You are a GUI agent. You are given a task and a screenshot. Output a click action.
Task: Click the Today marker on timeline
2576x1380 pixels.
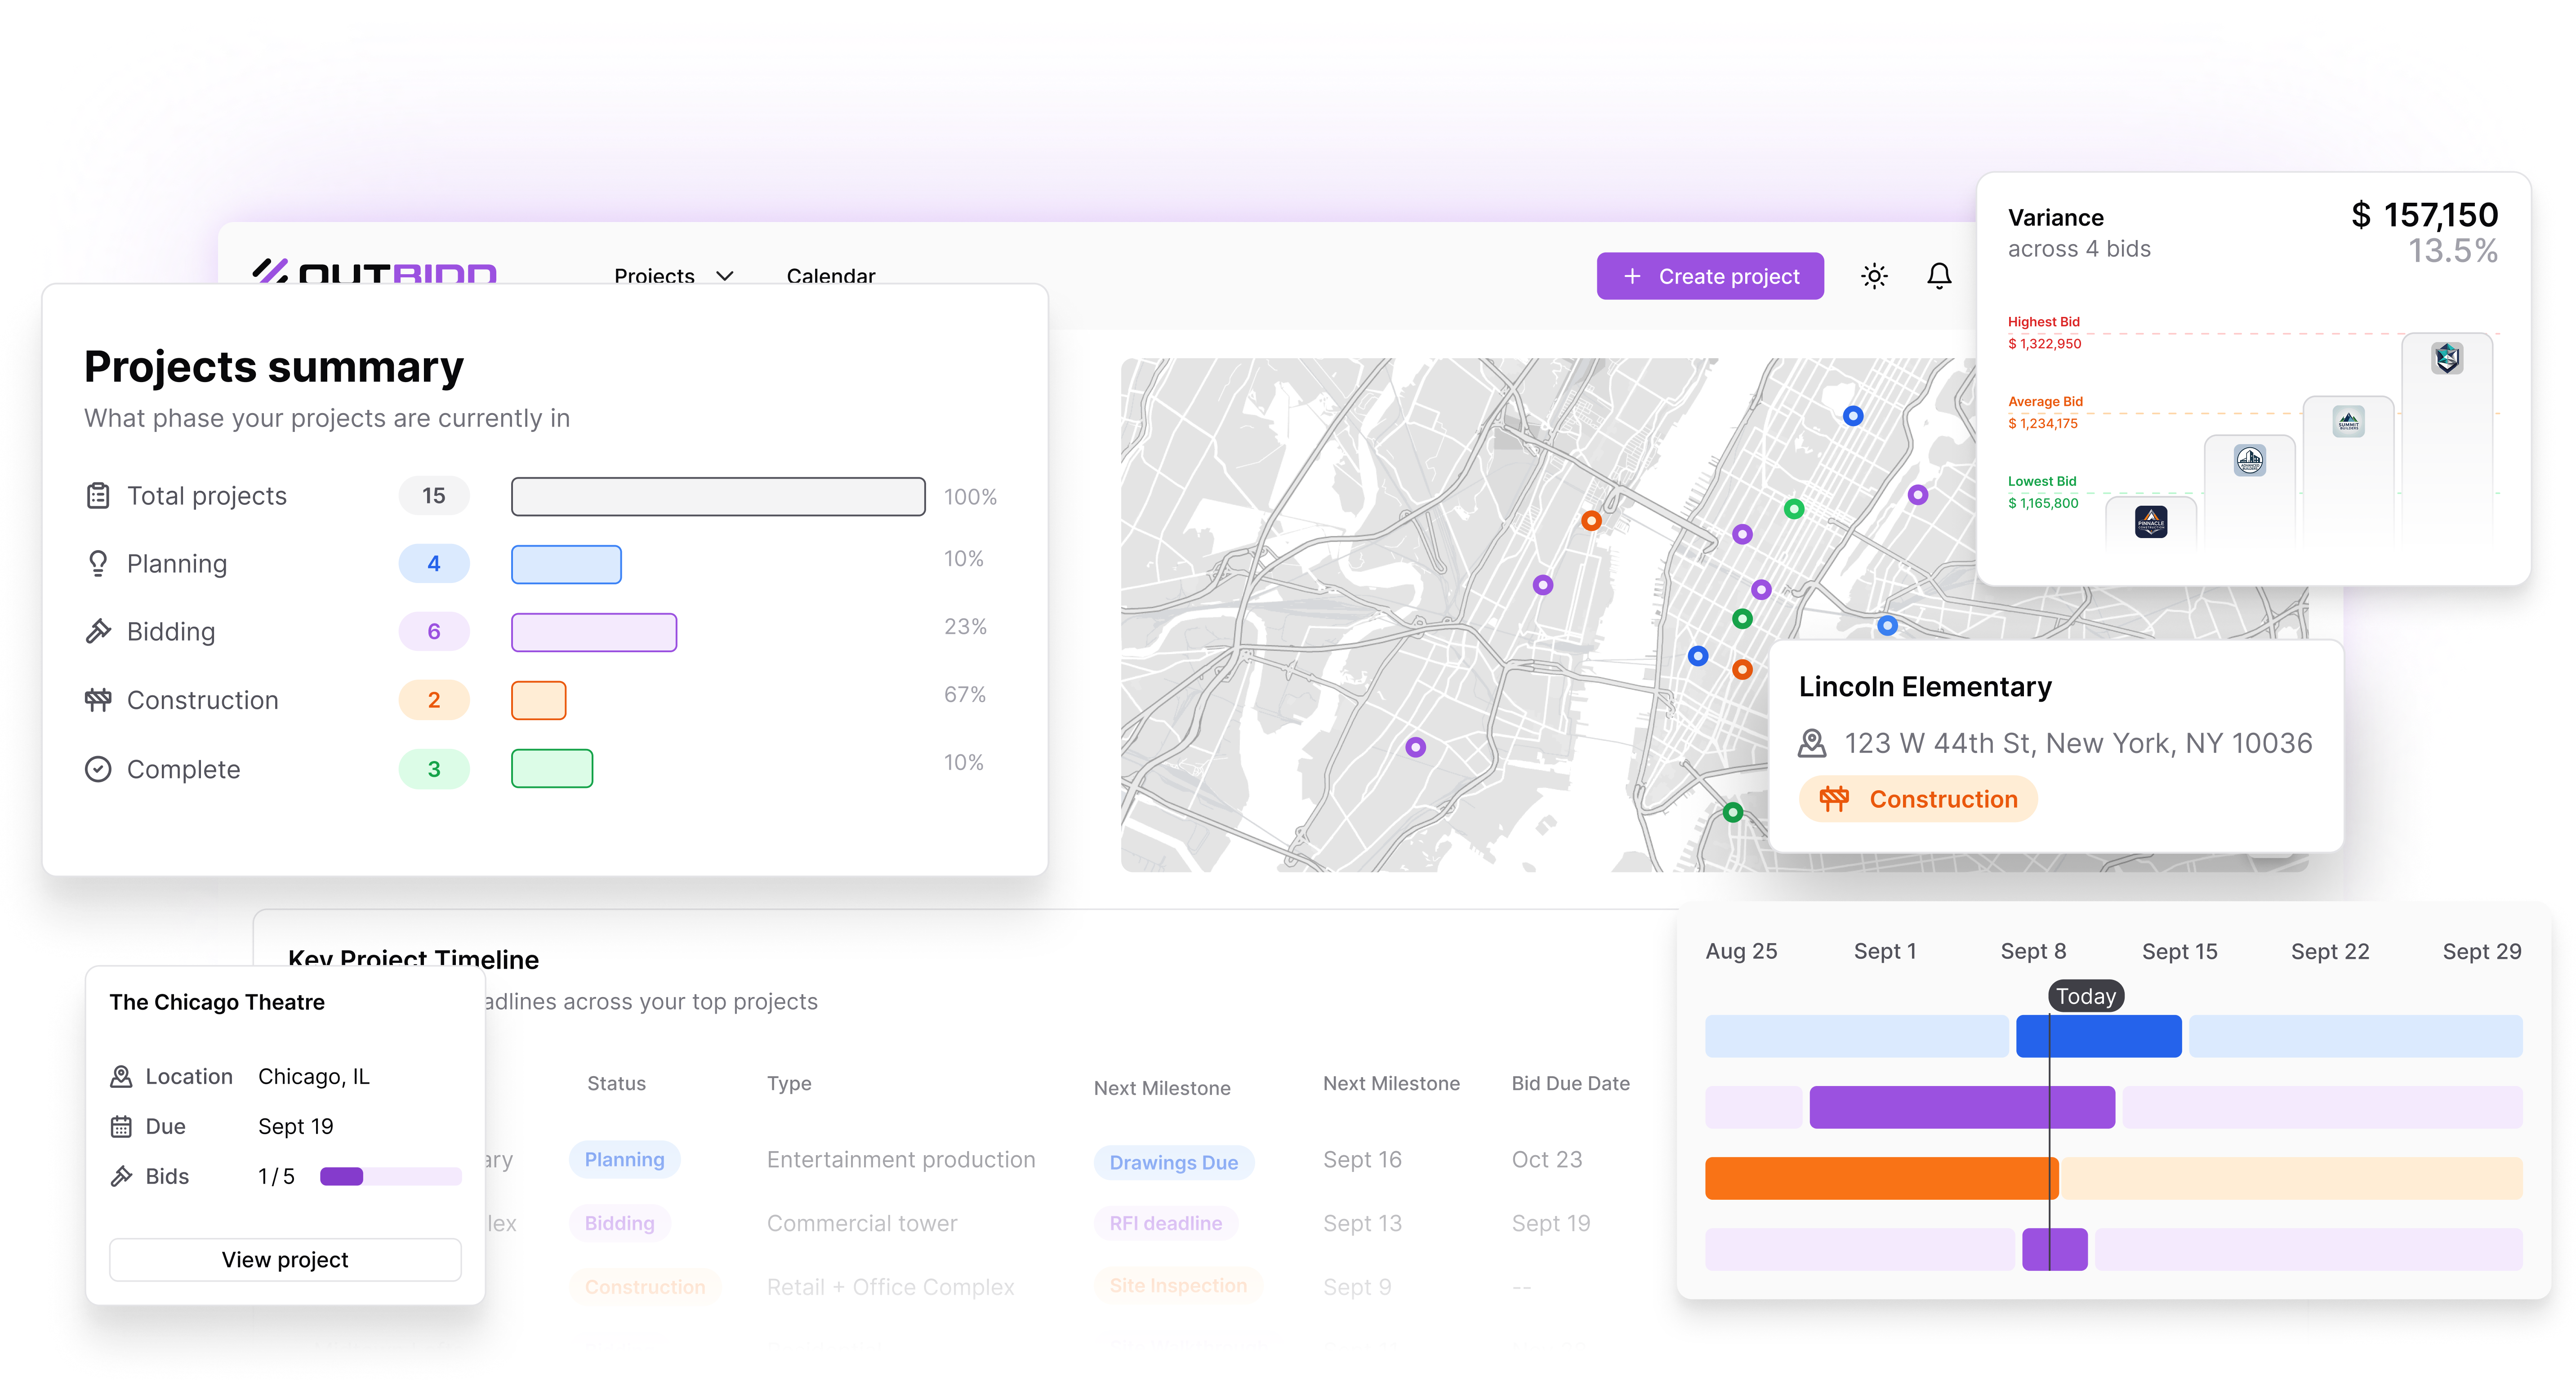click(2085, 996)
